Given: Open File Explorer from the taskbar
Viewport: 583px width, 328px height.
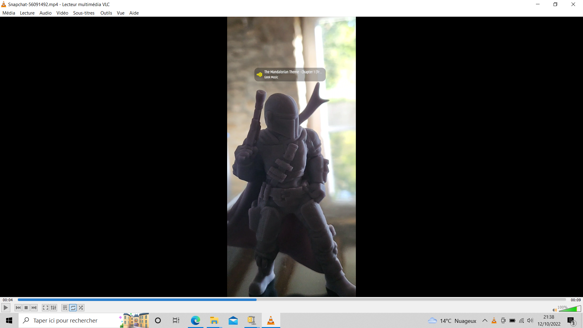Looking at the screenshot, I should 214,320.
